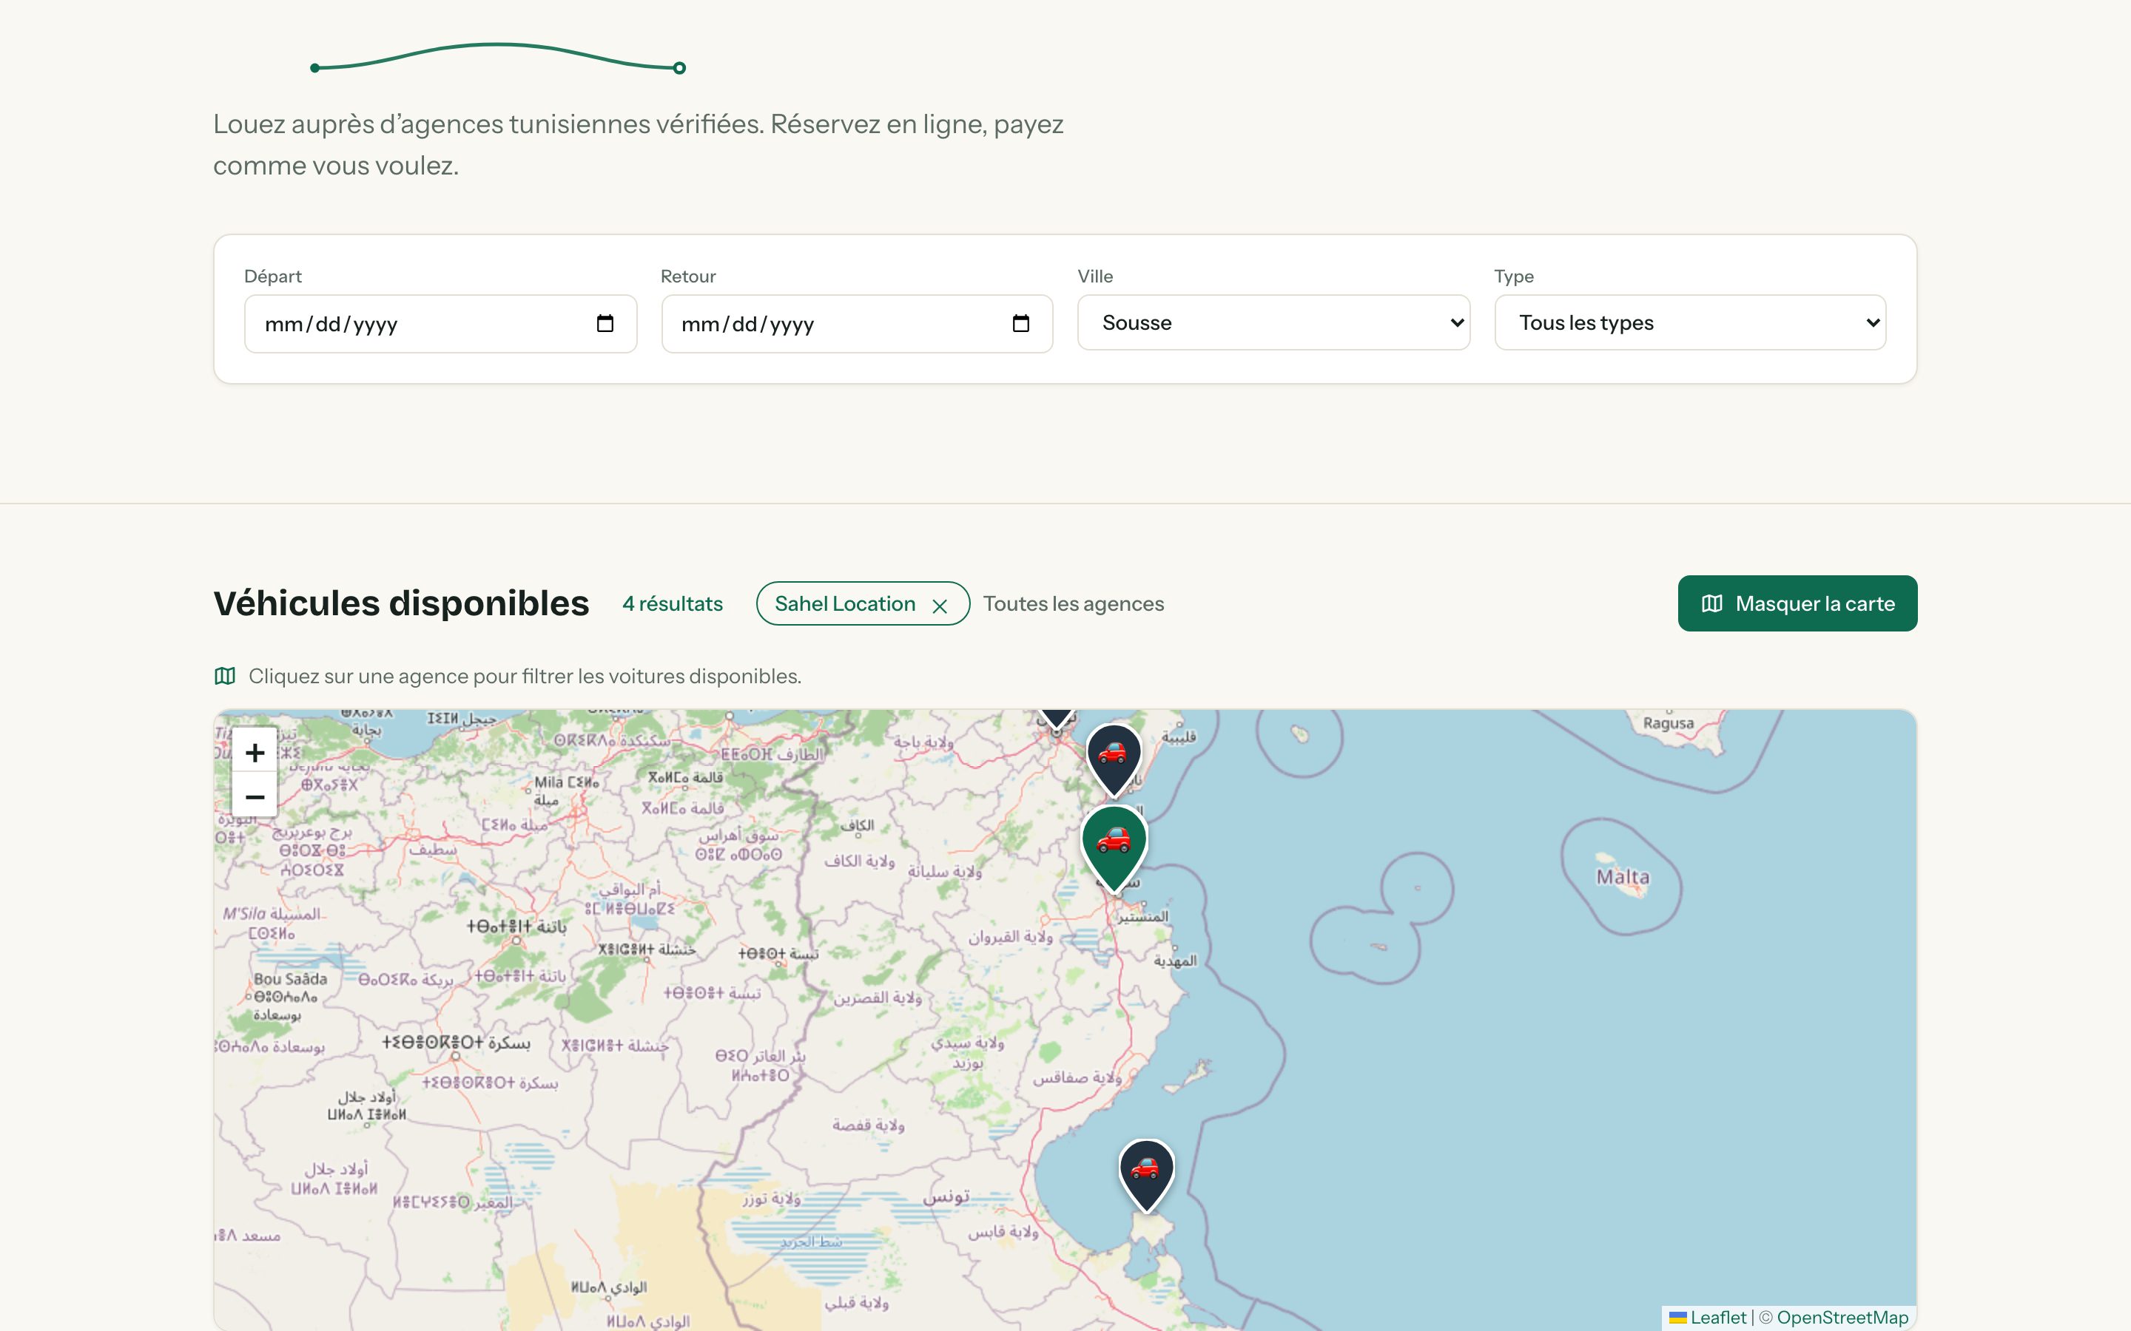Select the dark car marker near Djerba in the south
Screen dimensions: 2131x1331
coord(1146,1174)
